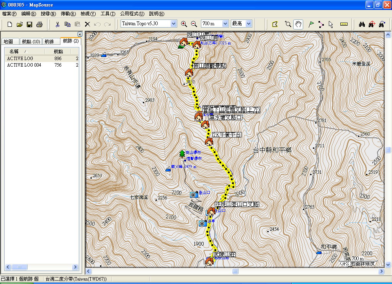Redo the last undone action

point(107,24)
